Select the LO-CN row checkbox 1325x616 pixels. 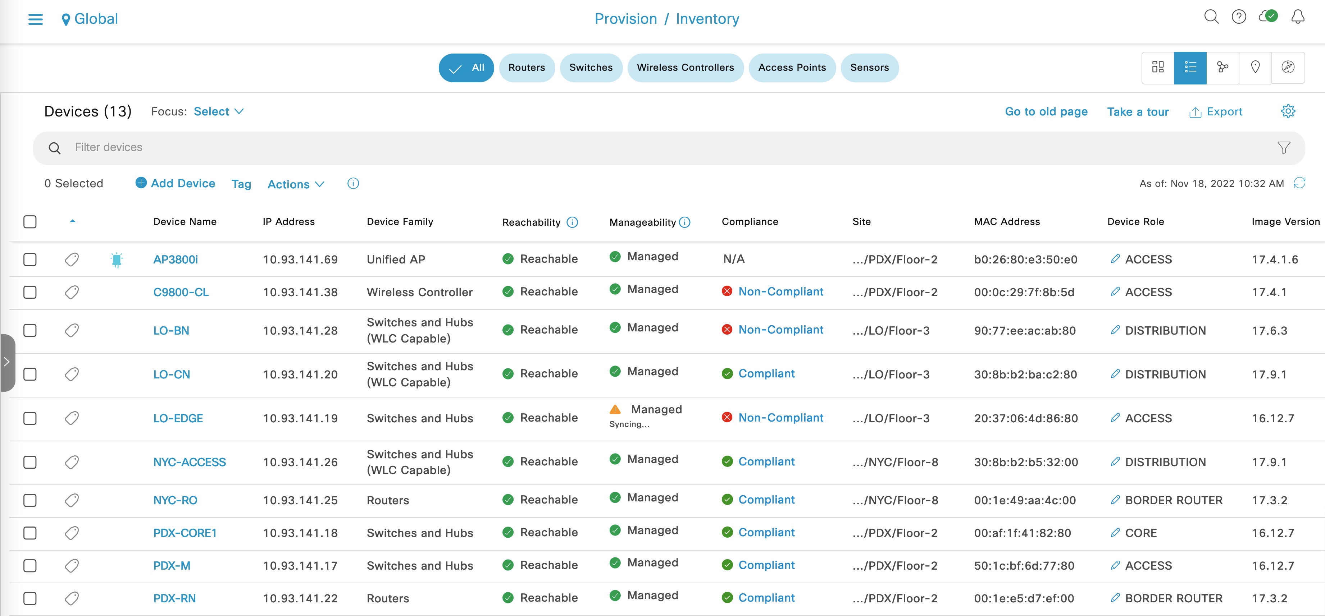coord(30,374)
